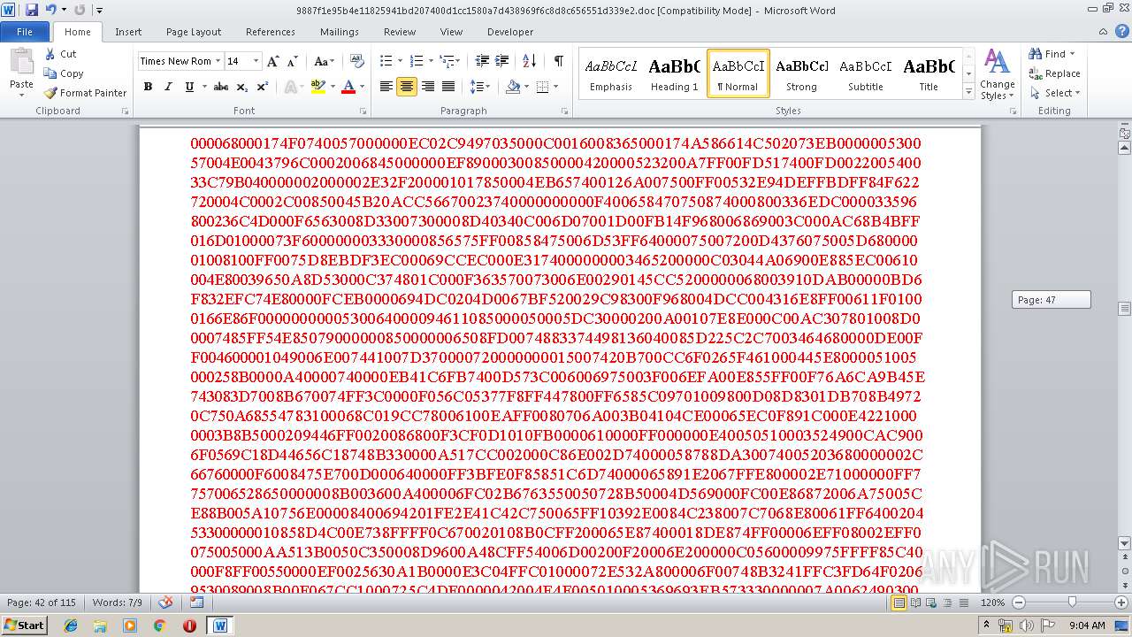This screenshot has height=637, width=1132.
Task: Open Font dialog launcher
Action: point(363,111)
